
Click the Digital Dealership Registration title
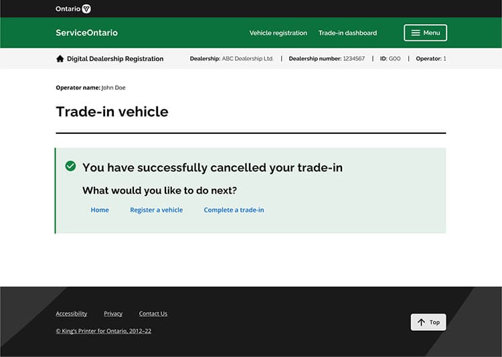tap(115, 59)
